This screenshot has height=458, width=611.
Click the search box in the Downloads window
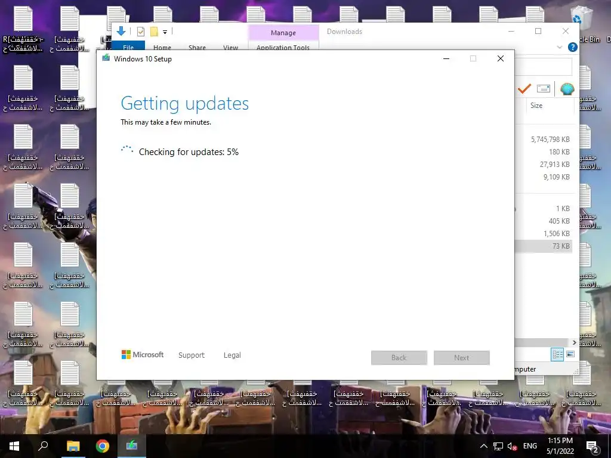point(544,67)
